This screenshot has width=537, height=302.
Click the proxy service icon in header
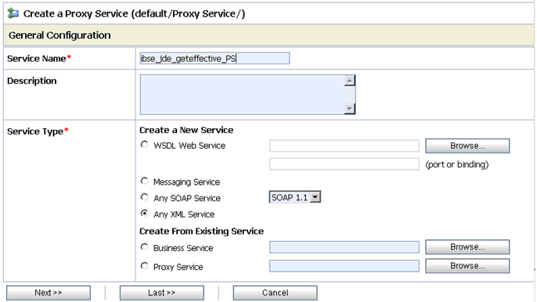coord(13,13)
